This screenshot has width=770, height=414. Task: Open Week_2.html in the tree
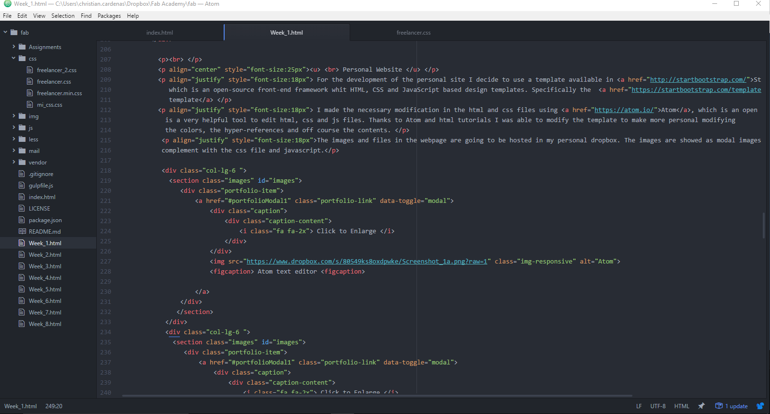45,255
